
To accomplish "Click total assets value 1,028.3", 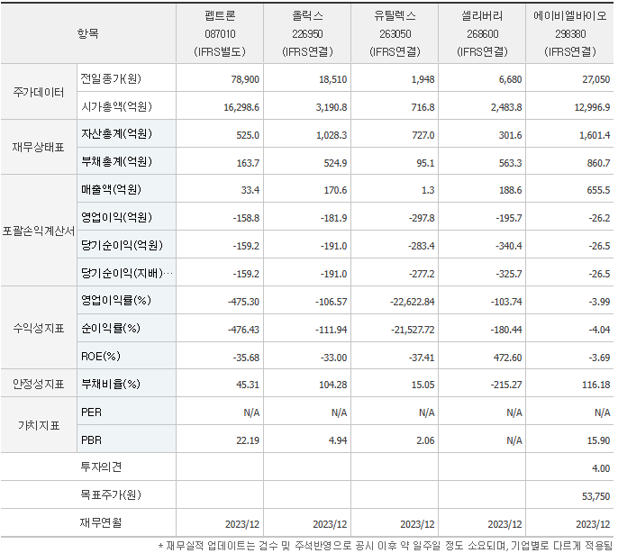I will point(332,135).
